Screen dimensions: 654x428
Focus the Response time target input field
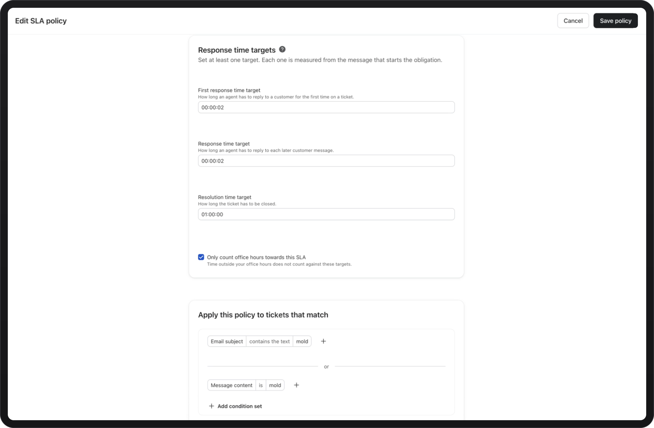pos(326,161)
